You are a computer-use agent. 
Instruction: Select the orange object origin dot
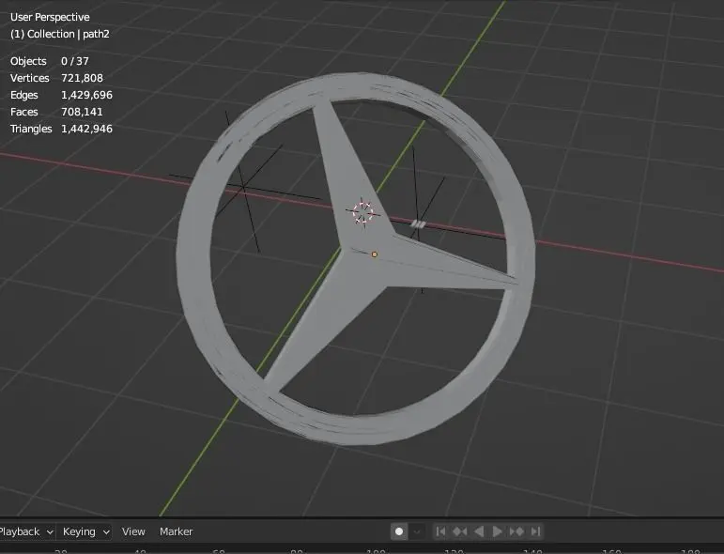(375, 254)
